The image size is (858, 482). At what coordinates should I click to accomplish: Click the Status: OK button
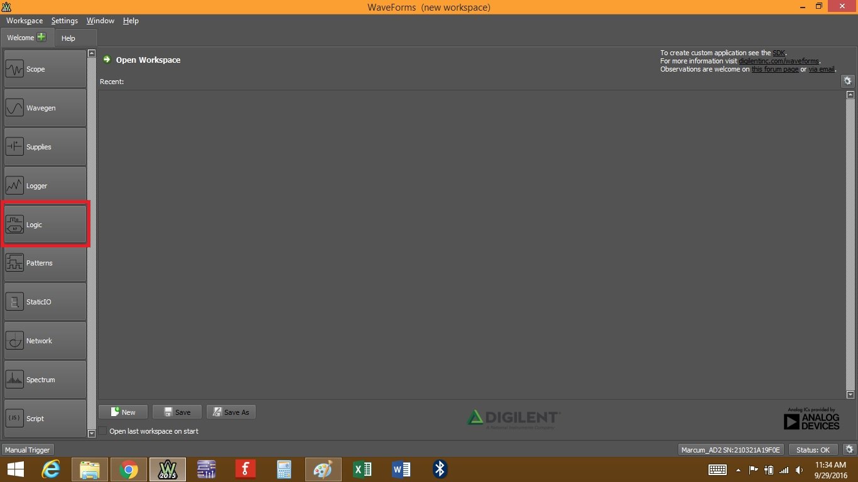[813, 450]
